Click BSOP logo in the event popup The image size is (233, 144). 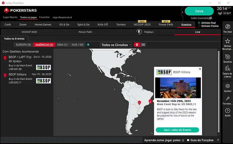click(164, 72)
